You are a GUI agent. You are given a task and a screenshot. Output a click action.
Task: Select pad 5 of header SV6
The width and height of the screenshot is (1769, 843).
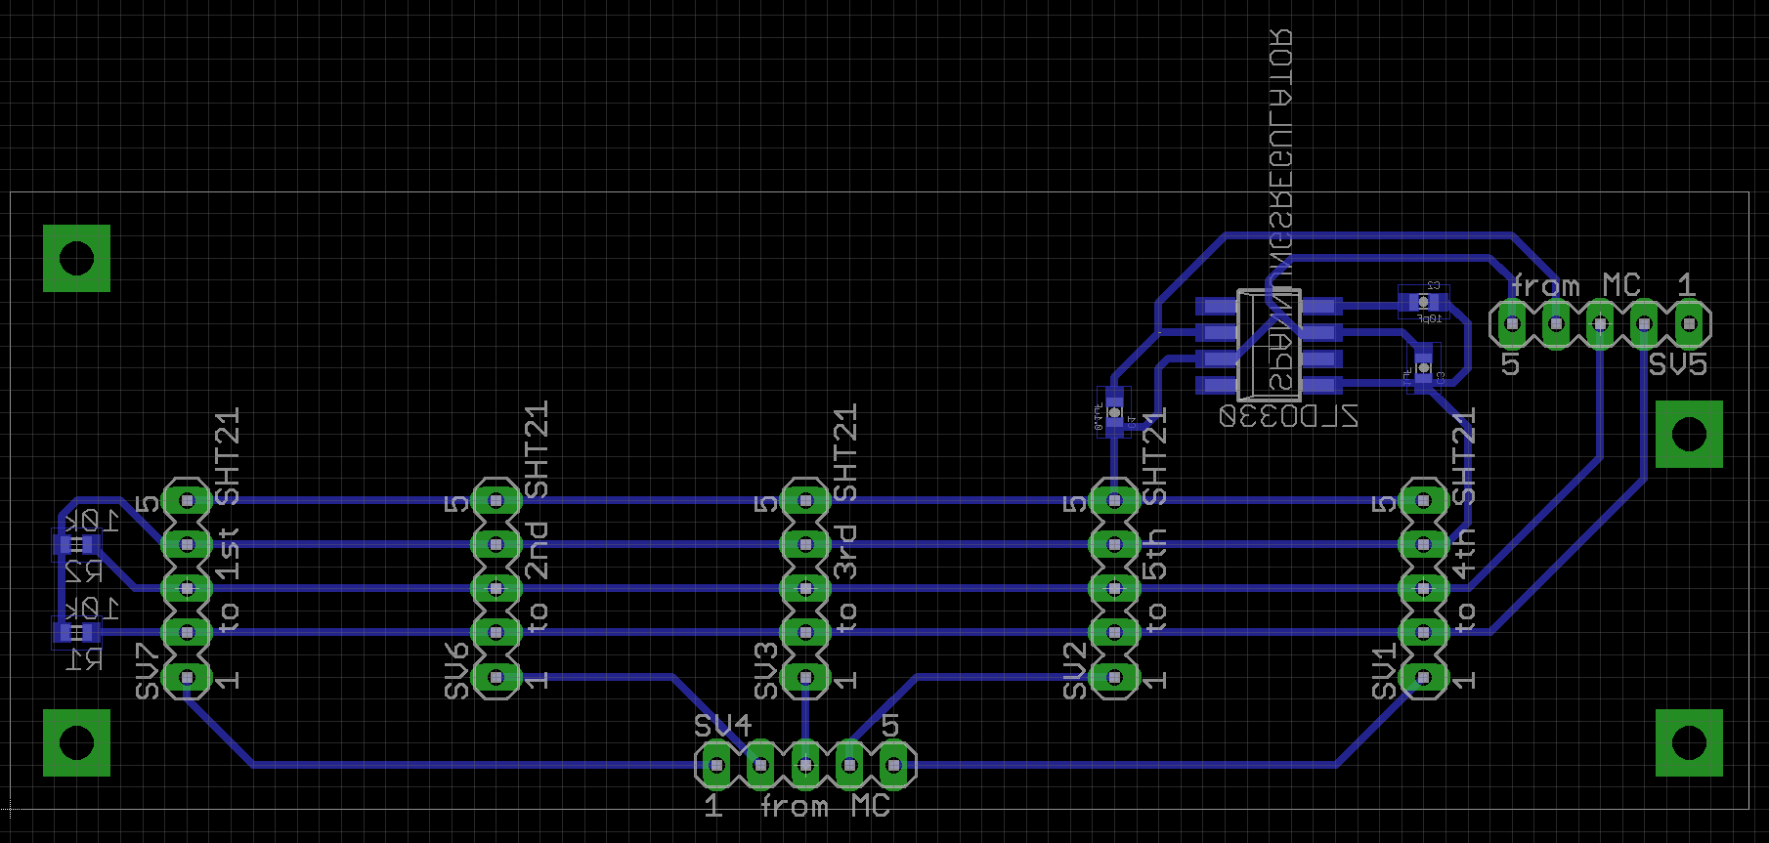496,500
